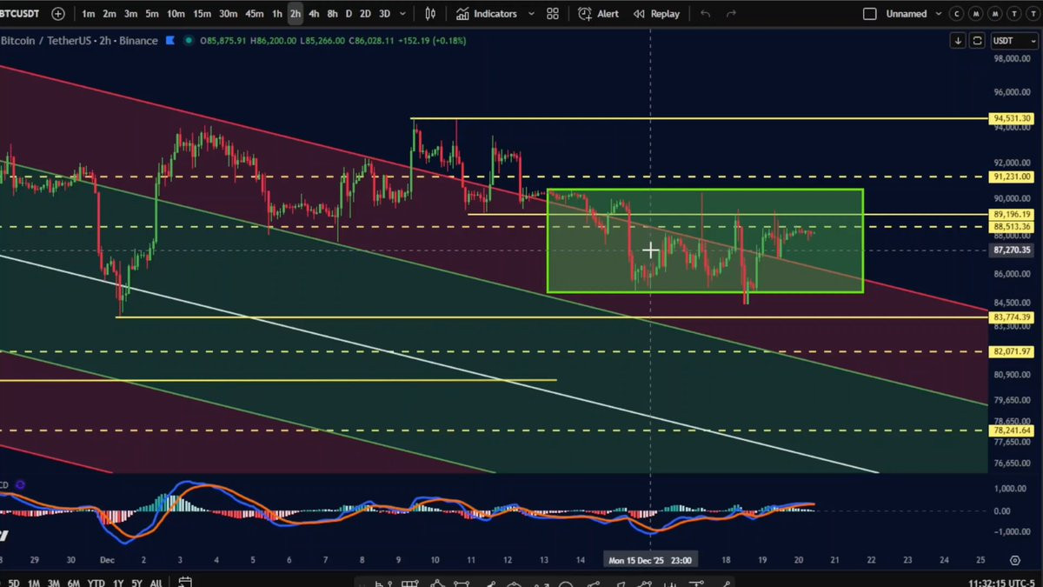Select the 2m timeframe
The width and height of the screenshot is (1043, 587).
click(x=110, y=14)
